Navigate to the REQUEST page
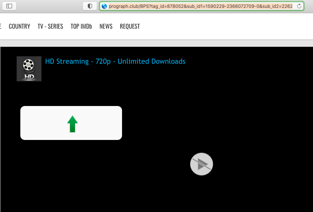 [x=130, y=26]
